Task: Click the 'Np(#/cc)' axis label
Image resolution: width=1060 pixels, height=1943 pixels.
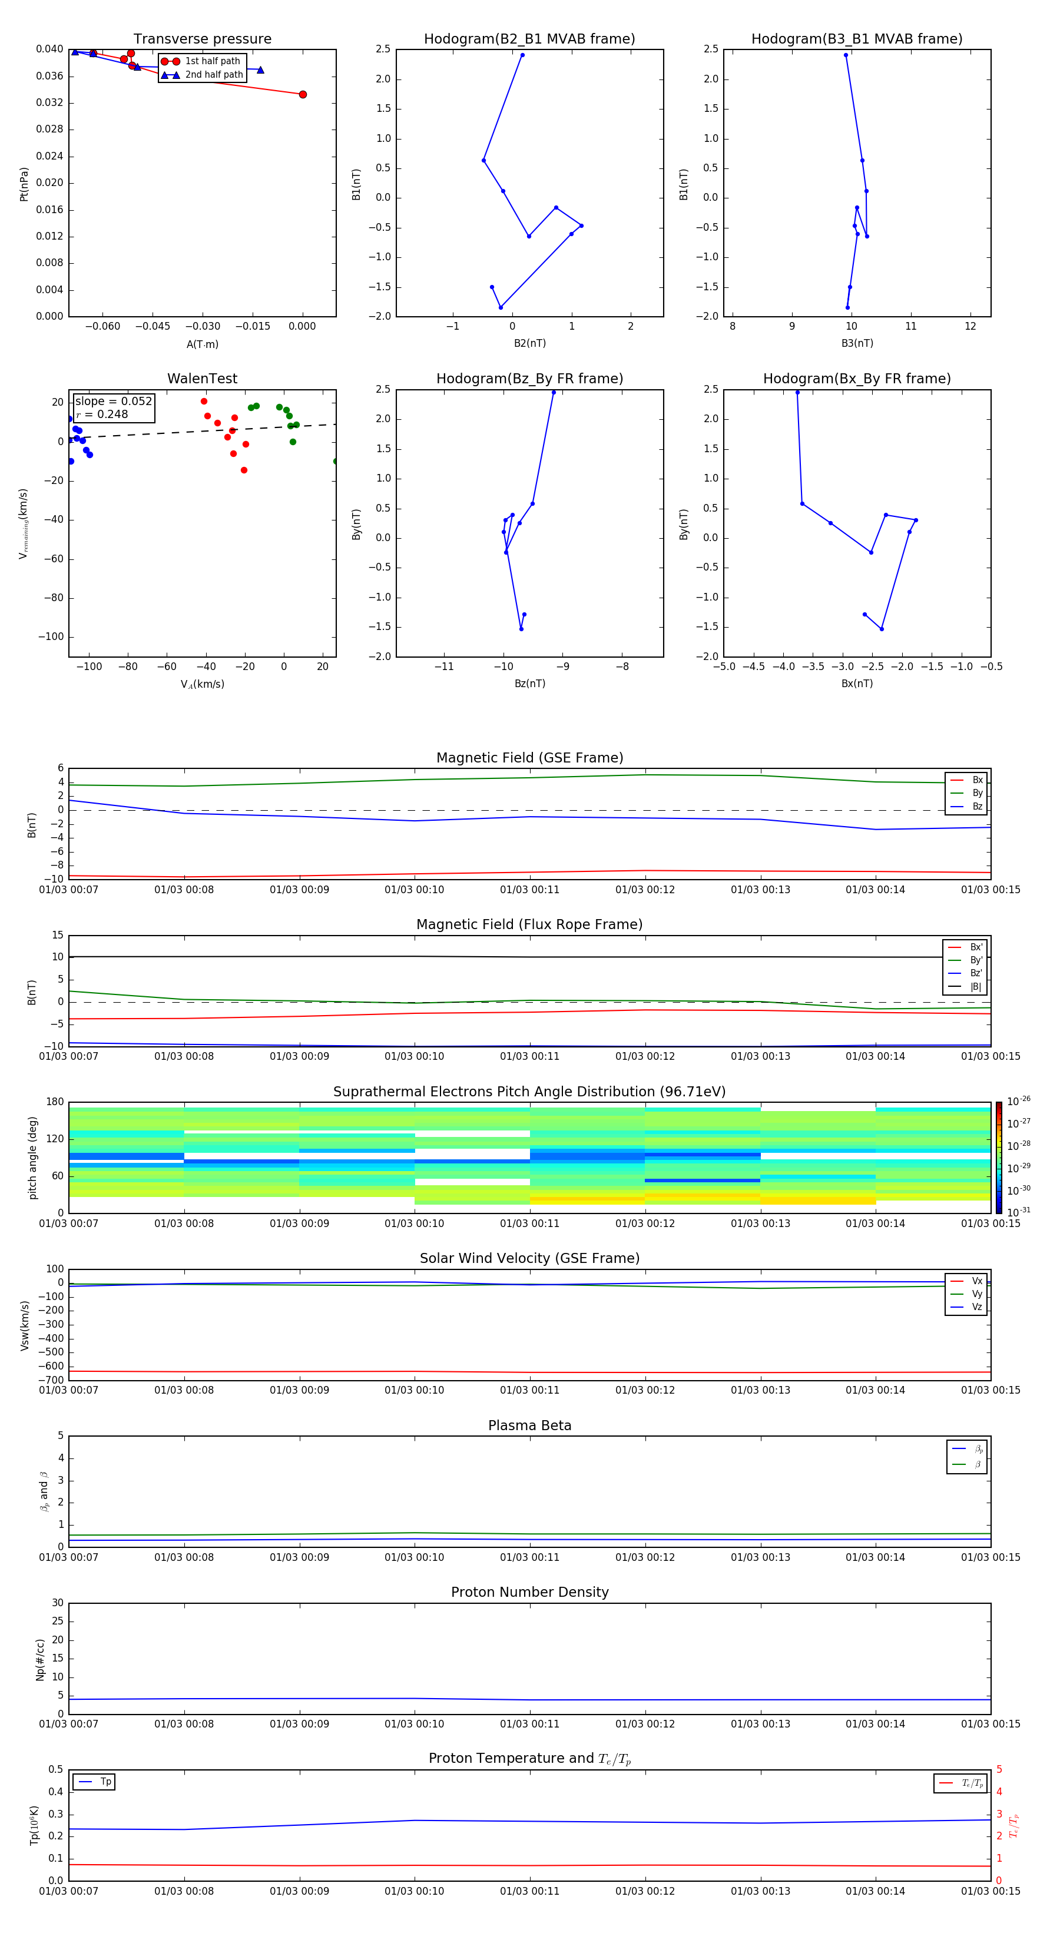Action: coord(40,1659)
